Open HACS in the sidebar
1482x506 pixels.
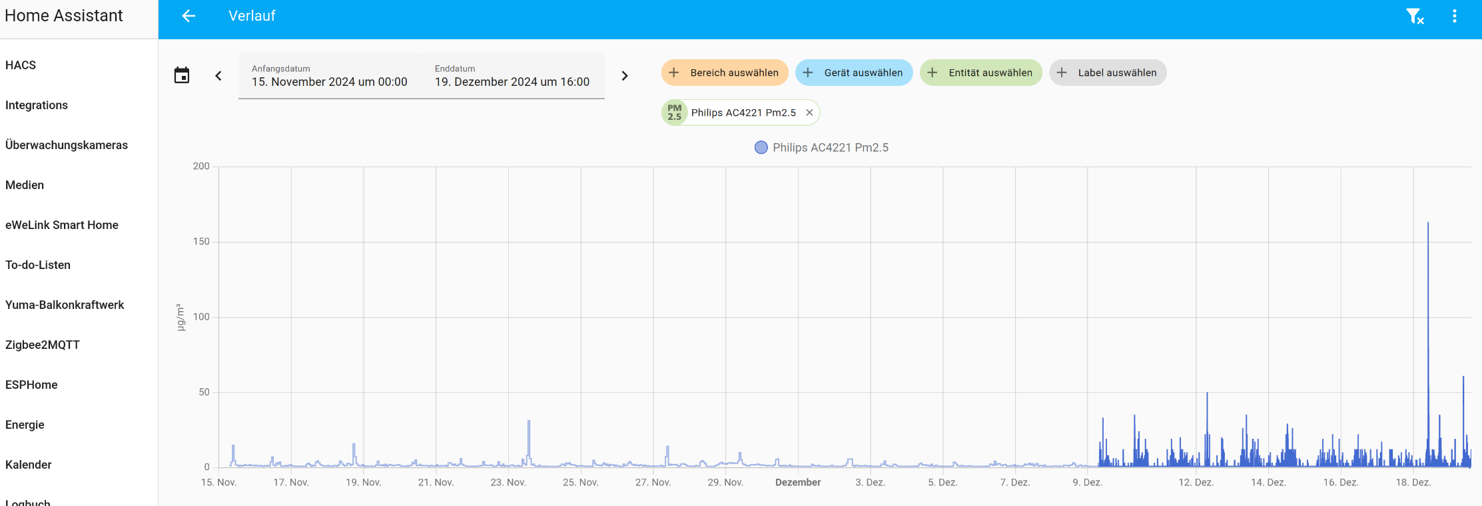pyautogui.click(x=21, y=65)
